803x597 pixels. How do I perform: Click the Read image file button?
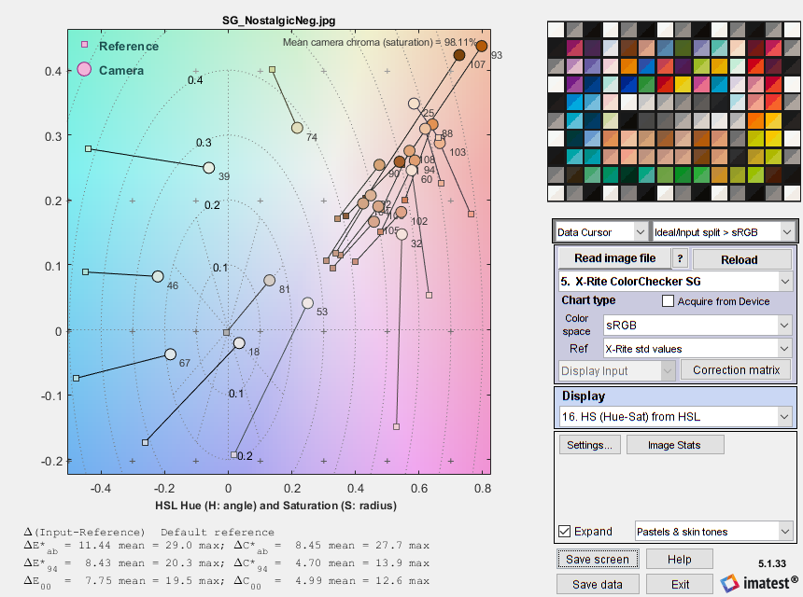click(613, 258)
